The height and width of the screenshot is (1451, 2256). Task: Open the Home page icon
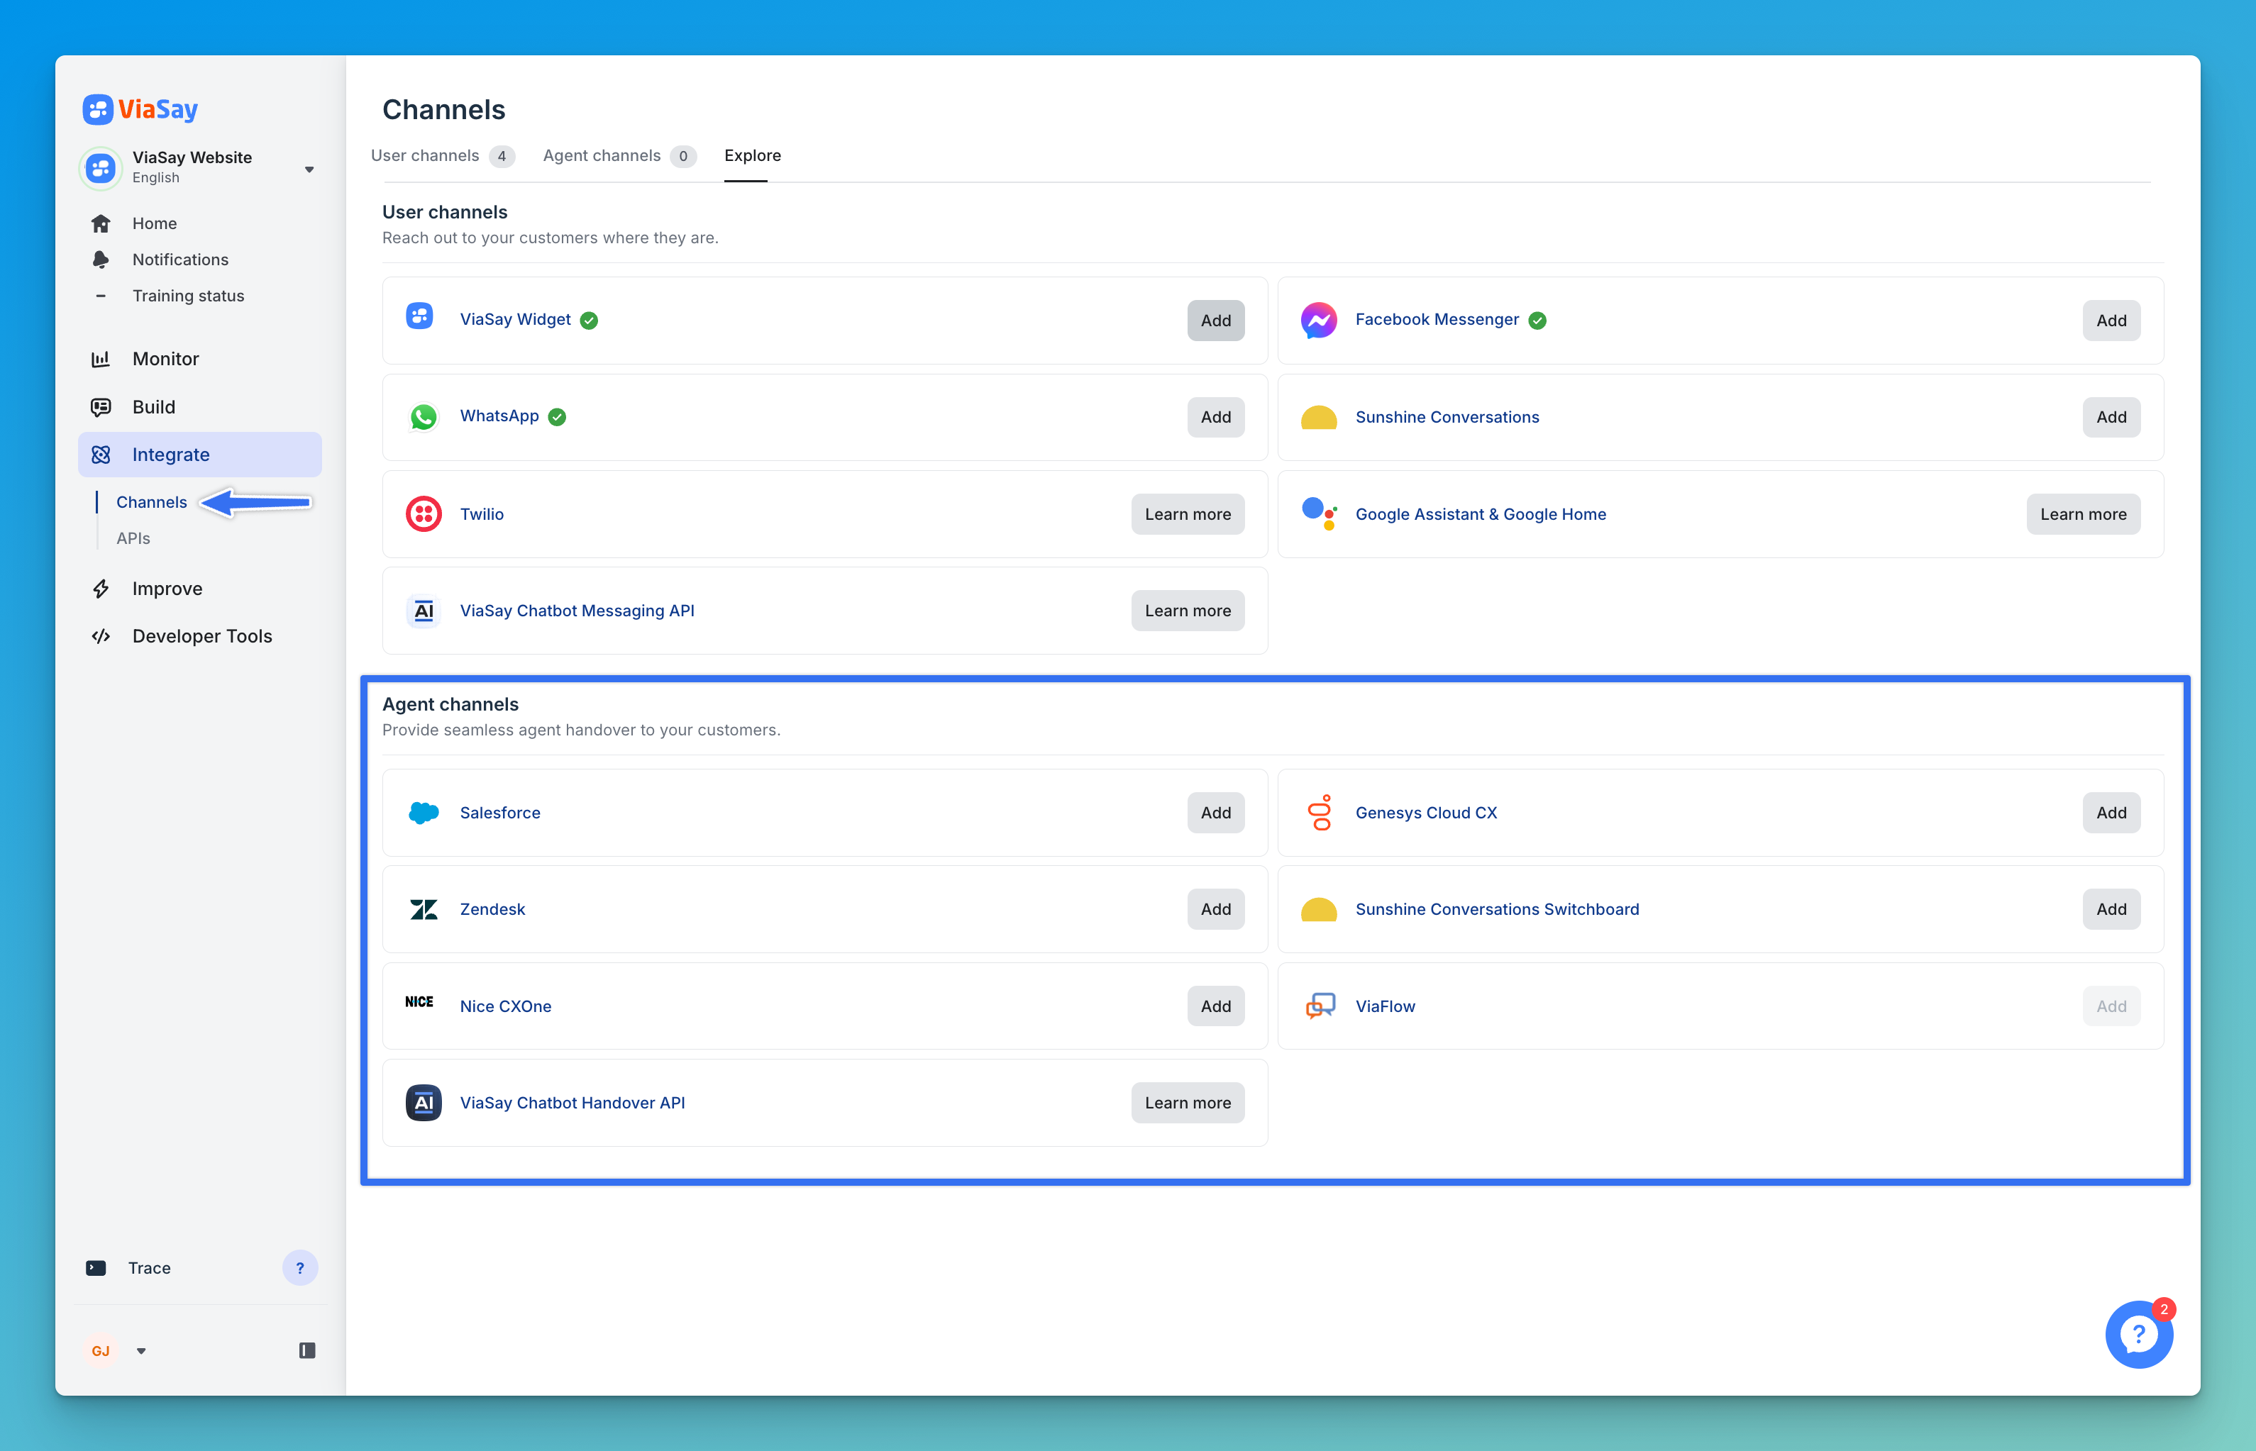click(x=101, y=223)
